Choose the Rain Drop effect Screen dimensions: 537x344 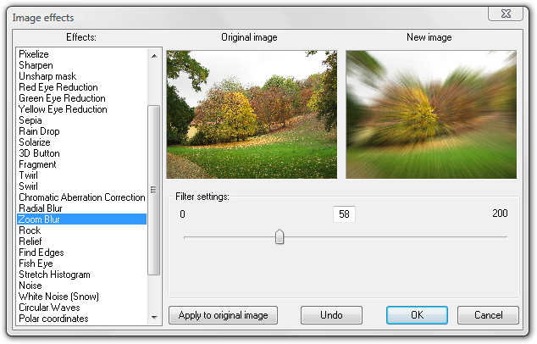(81, 131)
